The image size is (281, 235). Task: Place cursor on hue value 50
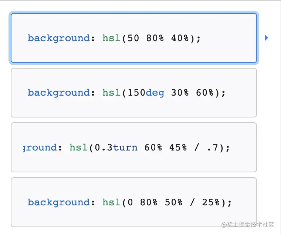click(133, 38)
